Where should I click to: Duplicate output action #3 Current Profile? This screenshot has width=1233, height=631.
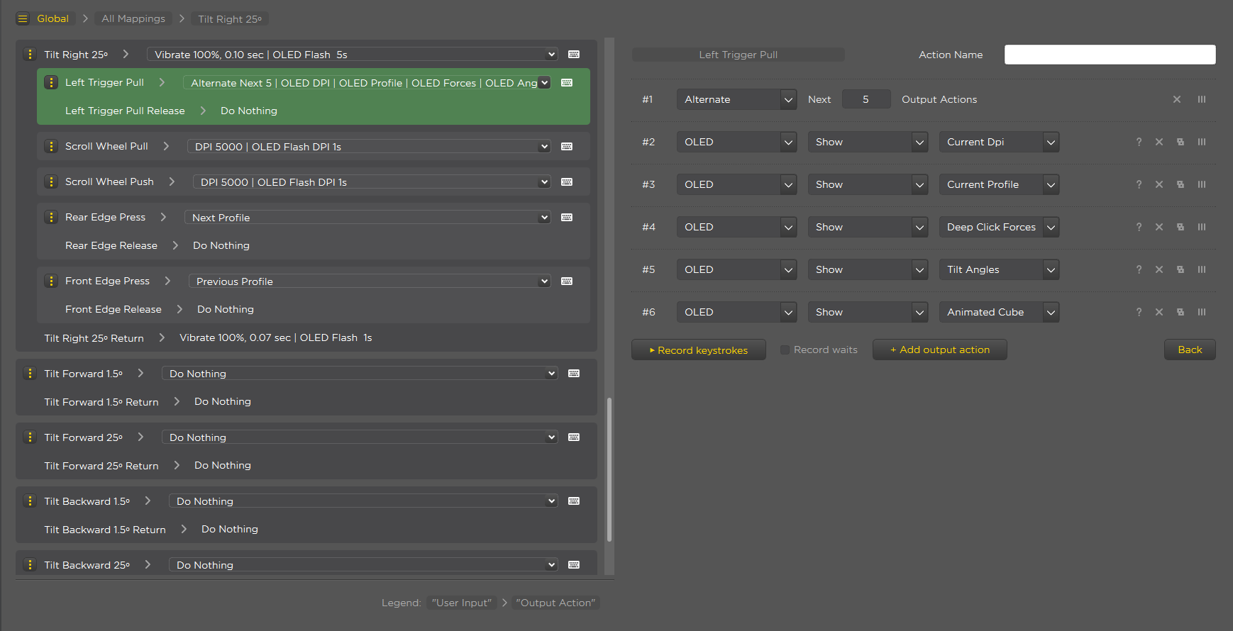pos(1181,184)
